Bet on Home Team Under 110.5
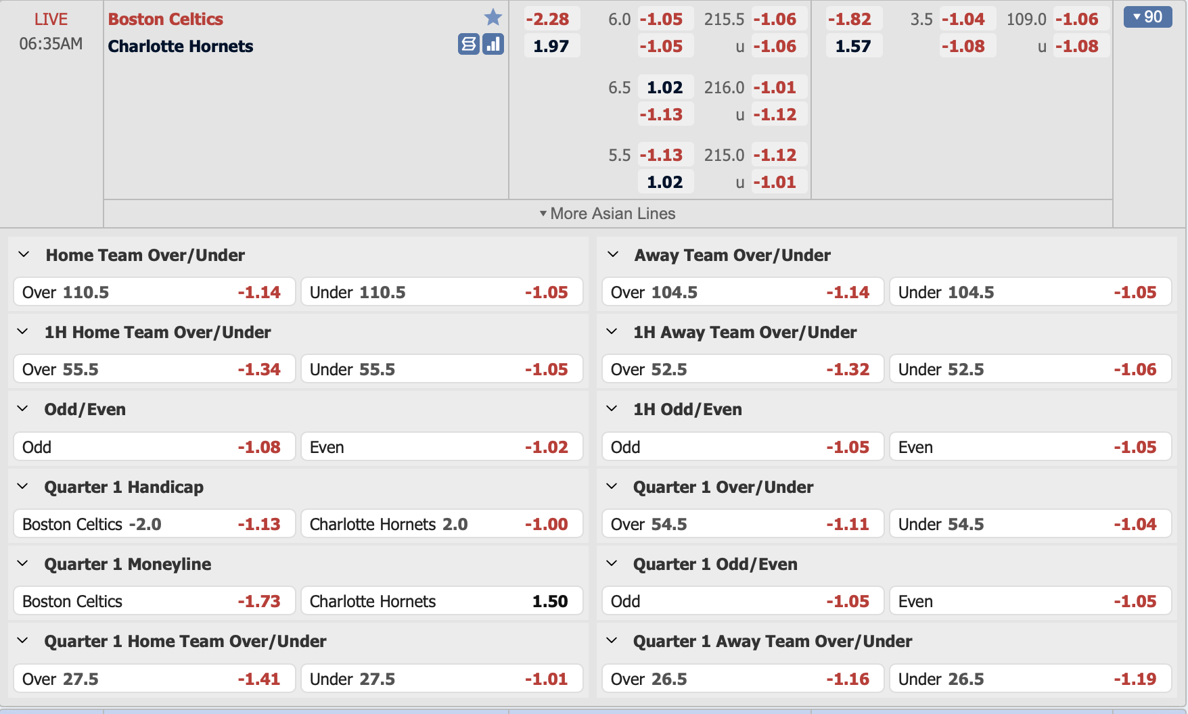 pos(442,292)
